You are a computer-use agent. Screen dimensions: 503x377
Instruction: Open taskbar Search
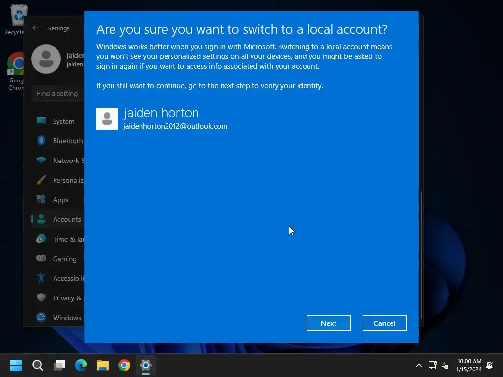pyautogui.click(x=37, y=365)
